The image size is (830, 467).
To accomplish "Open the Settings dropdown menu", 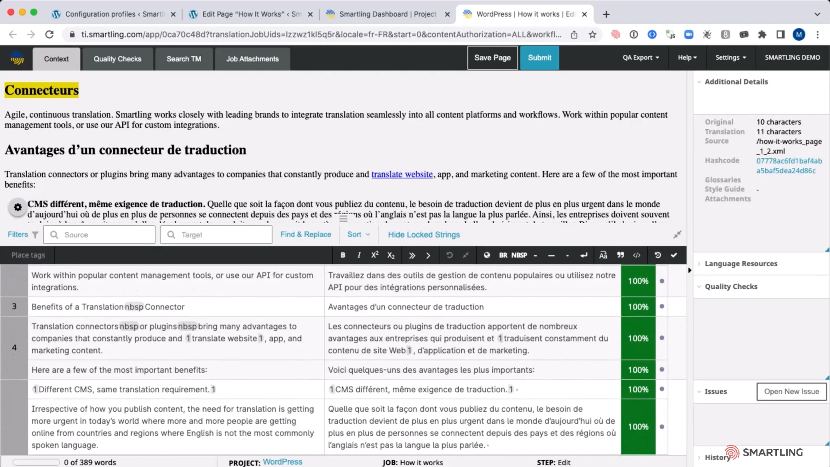I will click(x=731, y=58).
